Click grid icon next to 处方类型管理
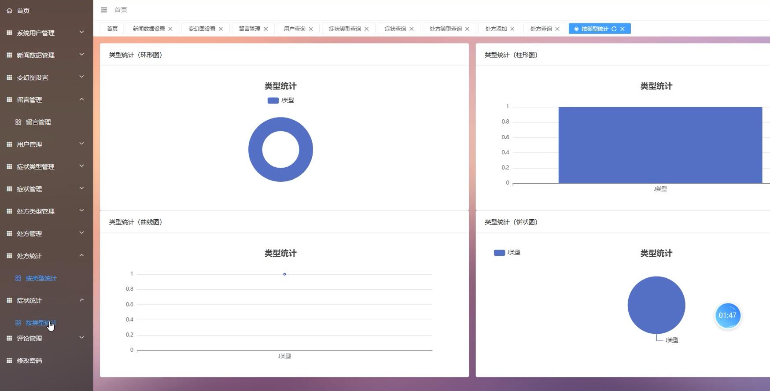The width and height of the screenshot is (770, 391). 9,211
